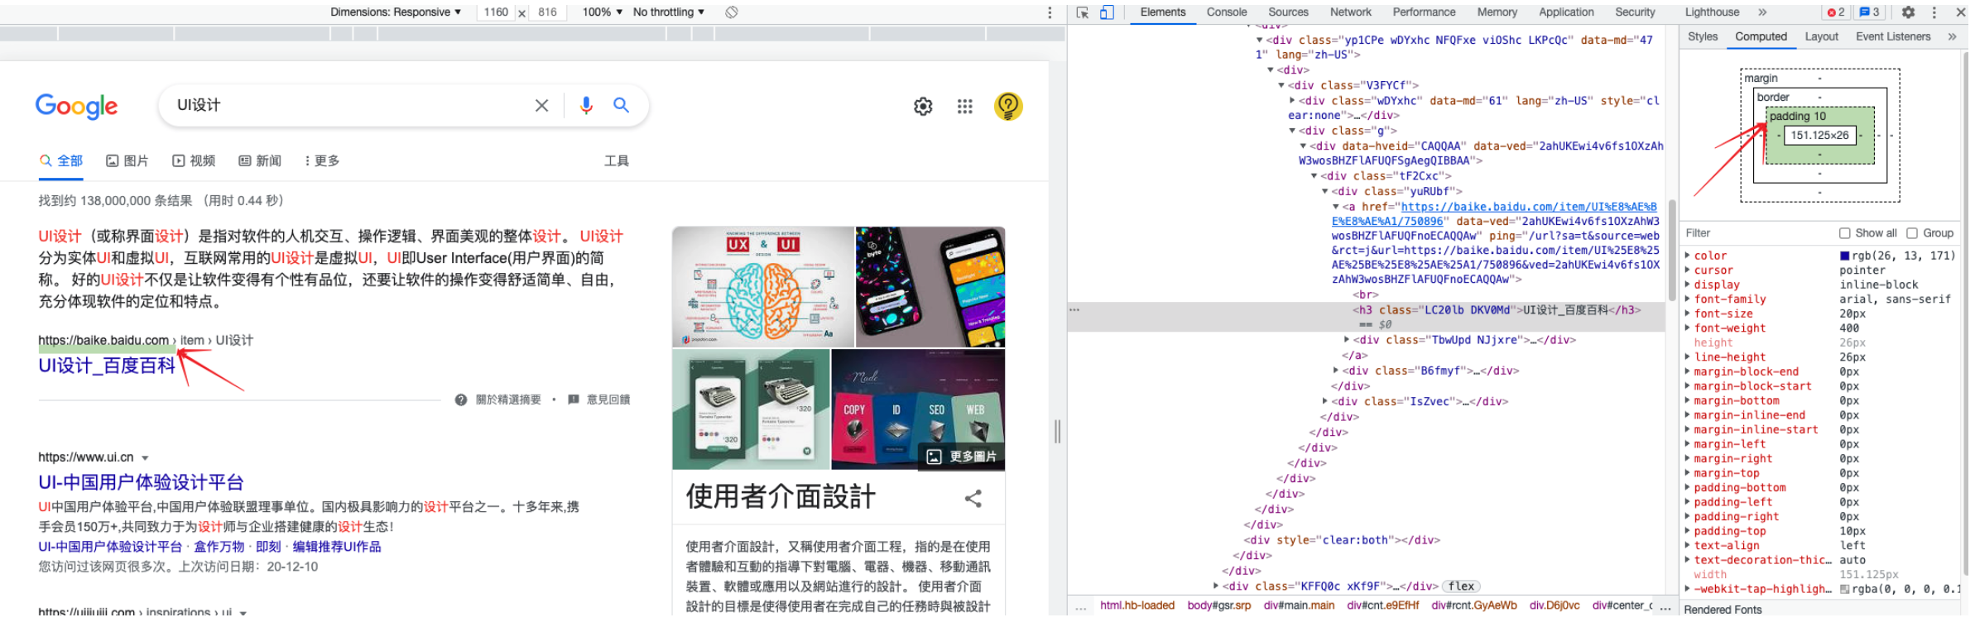This screenshot has width=1975, height=627.
Task: Click the rotate screen icon
Action: click(732, 12)
